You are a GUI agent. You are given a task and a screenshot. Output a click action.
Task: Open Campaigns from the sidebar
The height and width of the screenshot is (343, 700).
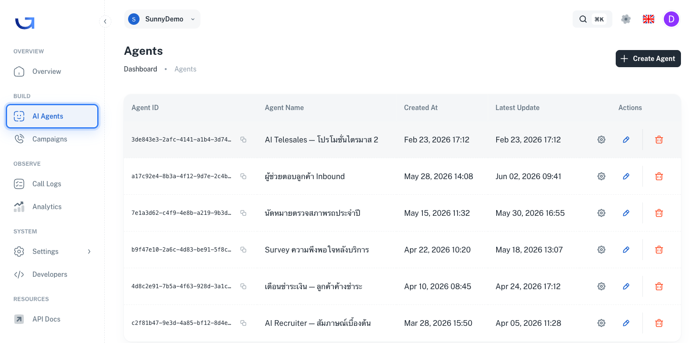[x=52, y=139]
